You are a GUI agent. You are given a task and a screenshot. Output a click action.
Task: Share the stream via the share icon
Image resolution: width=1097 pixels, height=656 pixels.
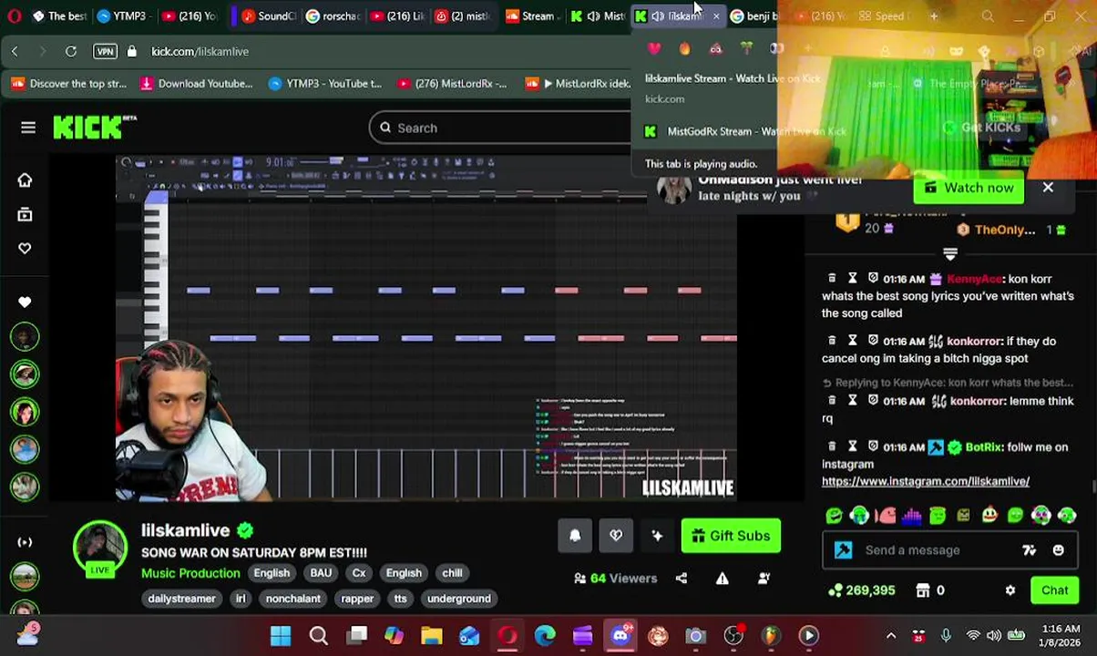682,579
